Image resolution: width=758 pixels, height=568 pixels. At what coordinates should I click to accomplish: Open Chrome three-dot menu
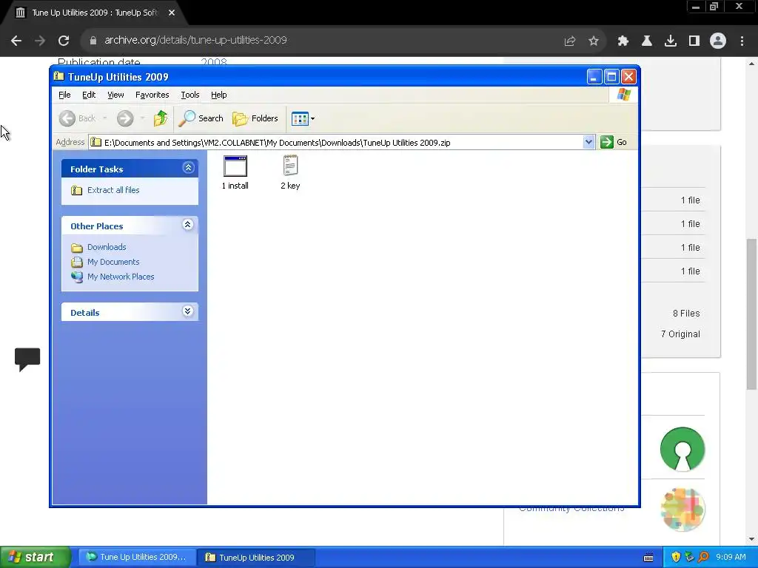pos(742,41)
